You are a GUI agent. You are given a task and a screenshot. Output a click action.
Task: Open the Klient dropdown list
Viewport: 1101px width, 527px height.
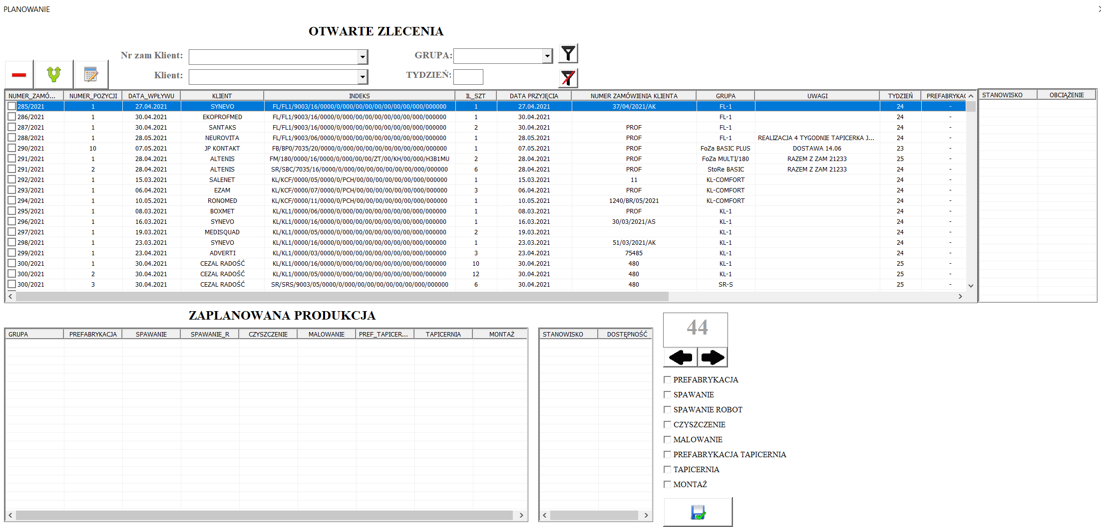(363, 77)
